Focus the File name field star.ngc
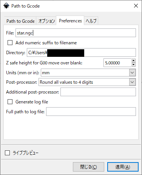Screen dimensions: 142x175 point(76,33)
